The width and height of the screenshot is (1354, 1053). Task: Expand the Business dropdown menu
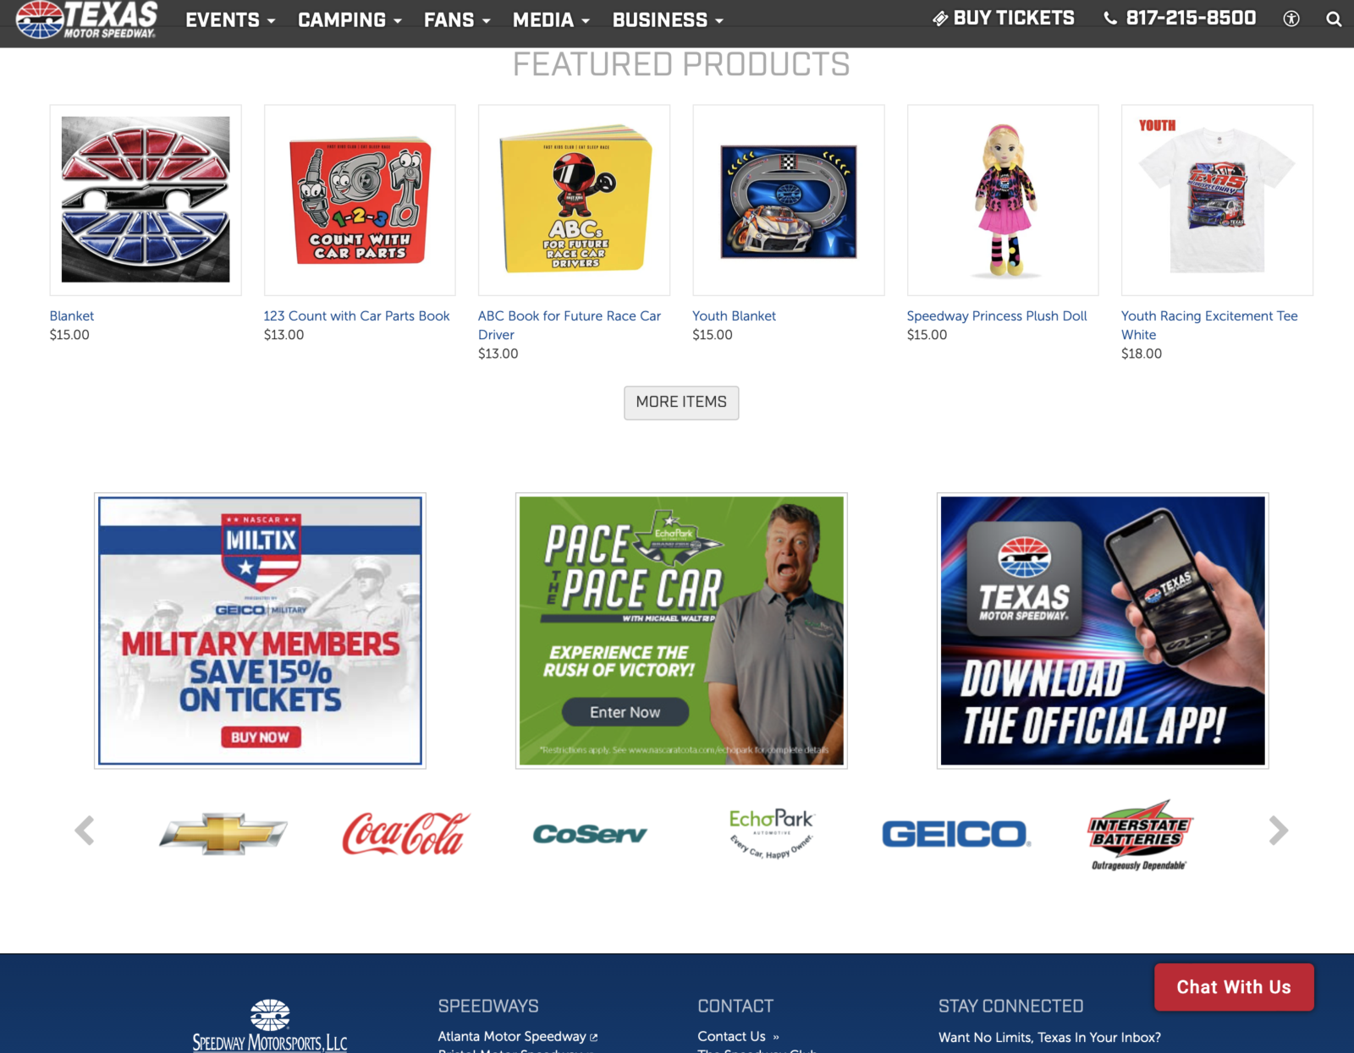pyautogui.click(x=668, y=19)
